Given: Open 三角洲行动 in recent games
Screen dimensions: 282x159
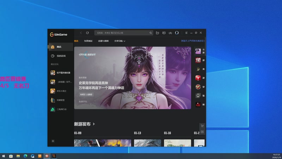Looking at the screenshot, I should pyautogui.click(x=61, y=109).
